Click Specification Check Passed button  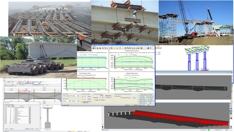(x=146, y=95)
